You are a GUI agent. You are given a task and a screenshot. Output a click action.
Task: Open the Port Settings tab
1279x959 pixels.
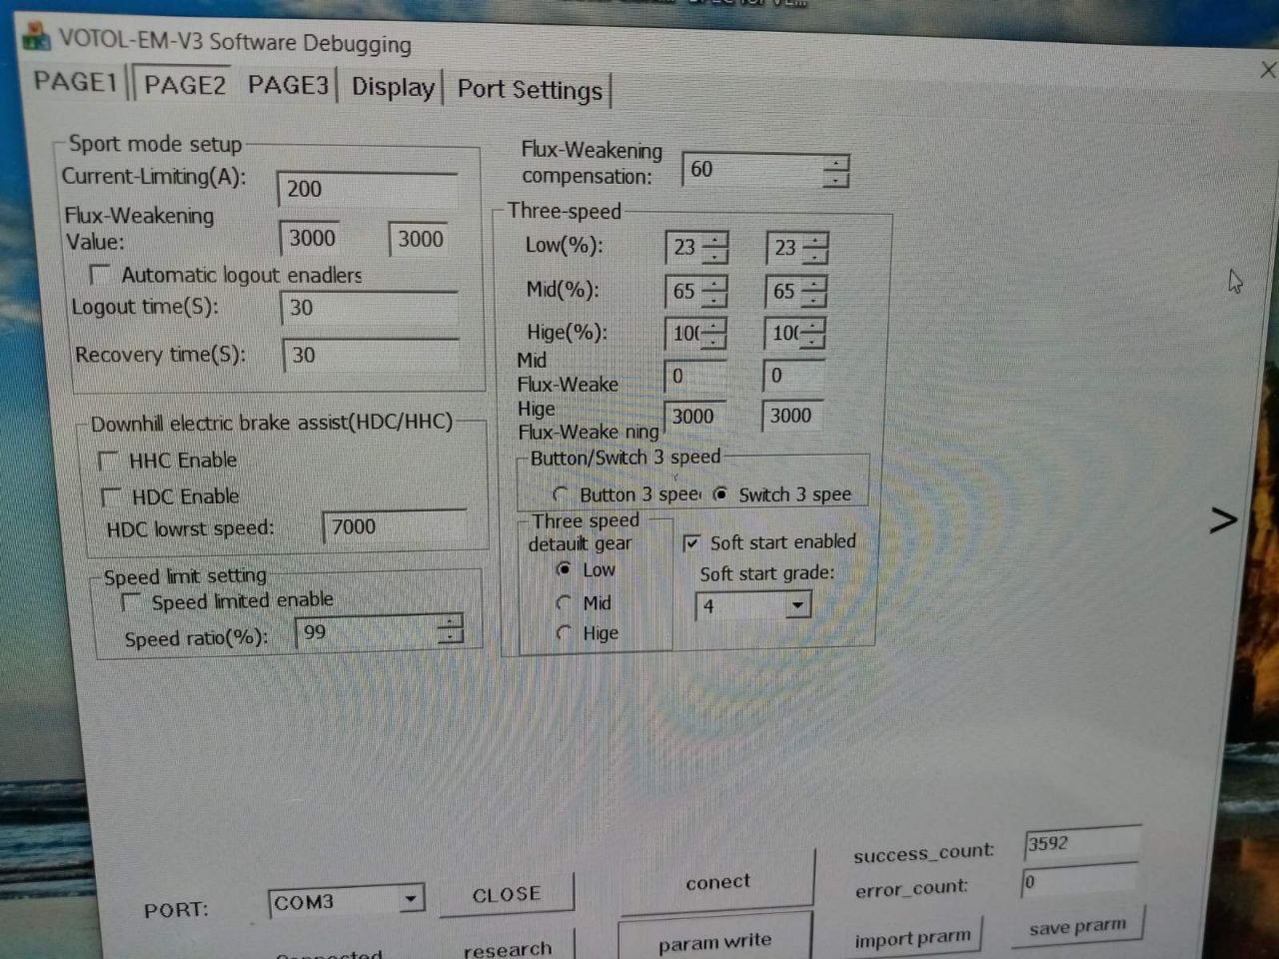(530, 90)
